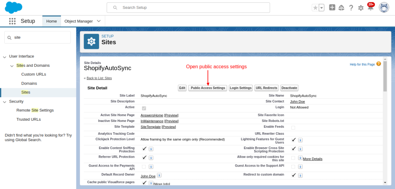Open the SiteTemplate link
Image resolution: width=395 pixels, height=189 pixels.
pos(151,127)
